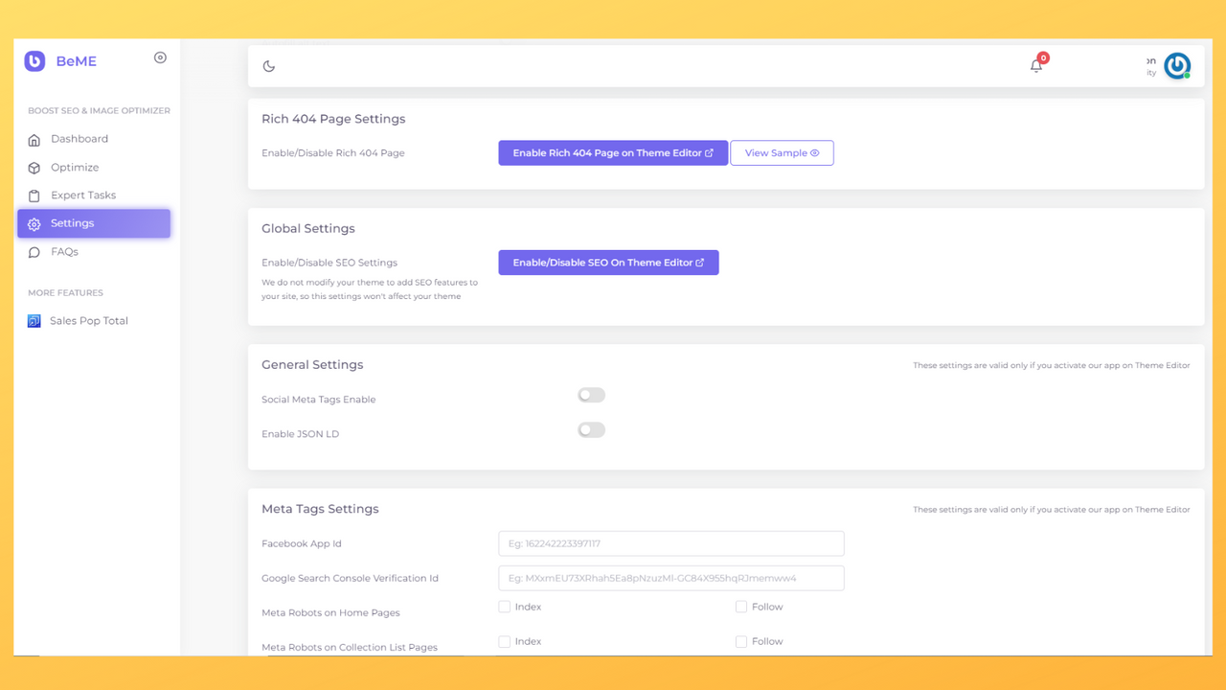
Task: Click Meta Robots on Home Pages label
Action: coord(330,612)
